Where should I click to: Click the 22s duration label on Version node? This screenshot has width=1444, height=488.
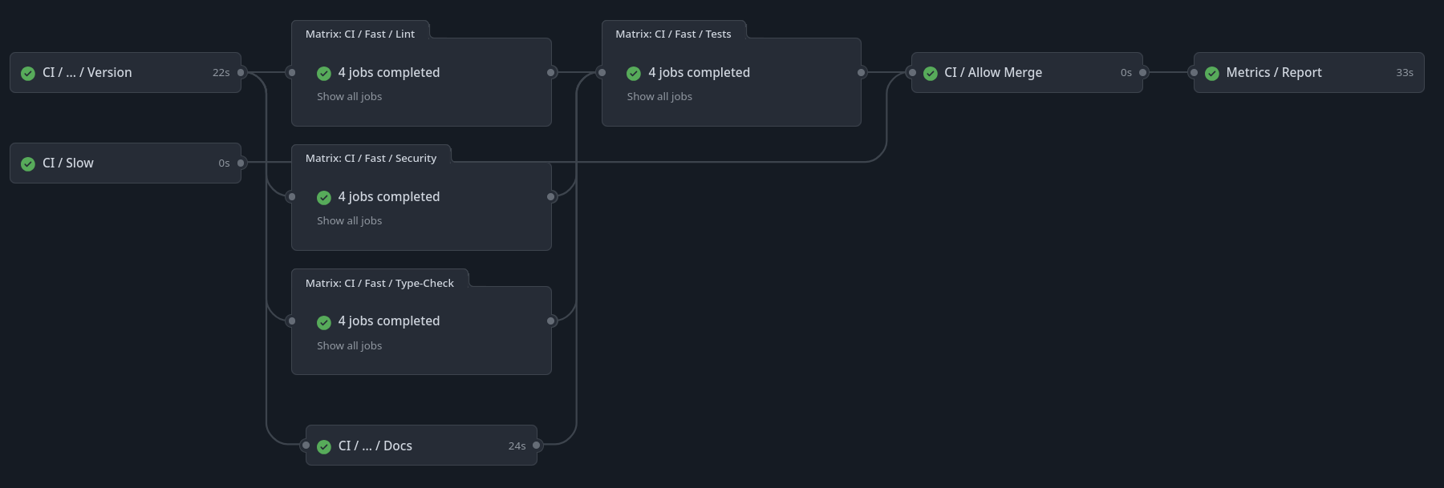220,72
